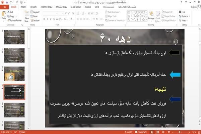Click the PERSIAN language indicator
The height and width of the screenshot is (134, 201).
tap(22, 132)
